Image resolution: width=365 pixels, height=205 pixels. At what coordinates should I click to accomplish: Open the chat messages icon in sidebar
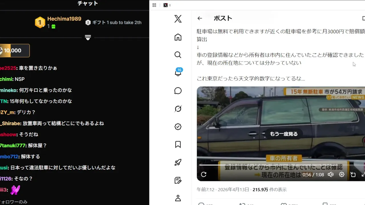click(178, 91)
